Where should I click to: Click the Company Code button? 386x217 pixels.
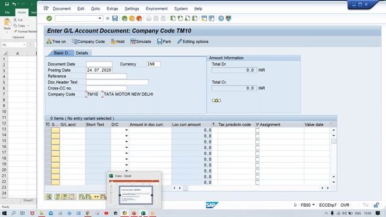[89, 42]
